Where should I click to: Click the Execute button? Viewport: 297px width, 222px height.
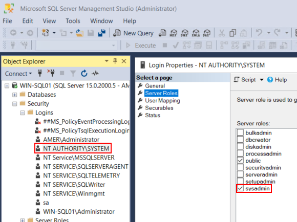[141, 46]
